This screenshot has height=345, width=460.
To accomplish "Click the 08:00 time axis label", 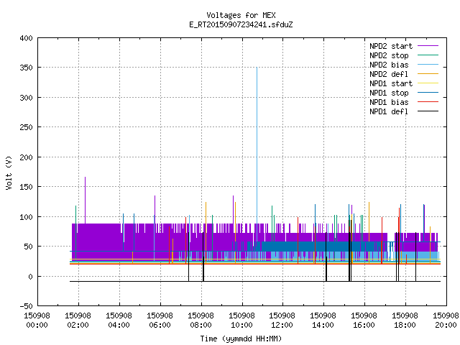I will pyautogui.click(x=201, y=325).
